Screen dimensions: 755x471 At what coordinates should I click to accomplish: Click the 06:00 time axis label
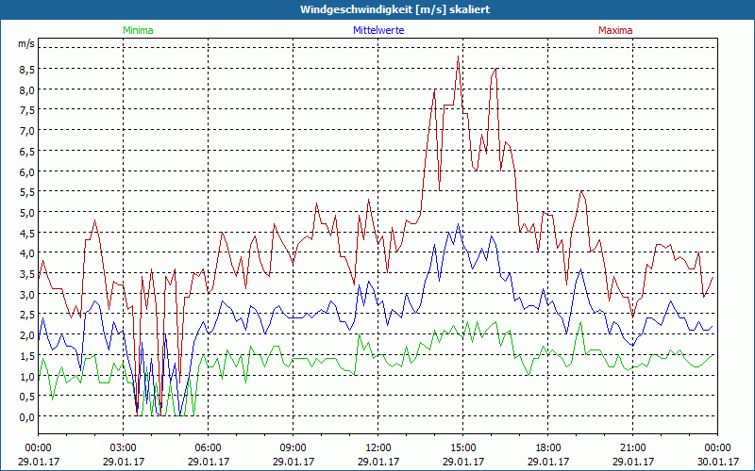pyautogui.click(x=208, y=448)
